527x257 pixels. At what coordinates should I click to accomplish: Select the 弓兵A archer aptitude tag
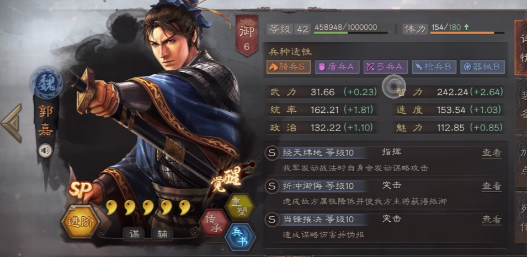[x=386, y=67]
